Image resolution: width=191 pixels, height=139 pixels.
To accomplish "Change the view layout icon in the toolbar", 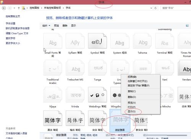I will 187,26.
